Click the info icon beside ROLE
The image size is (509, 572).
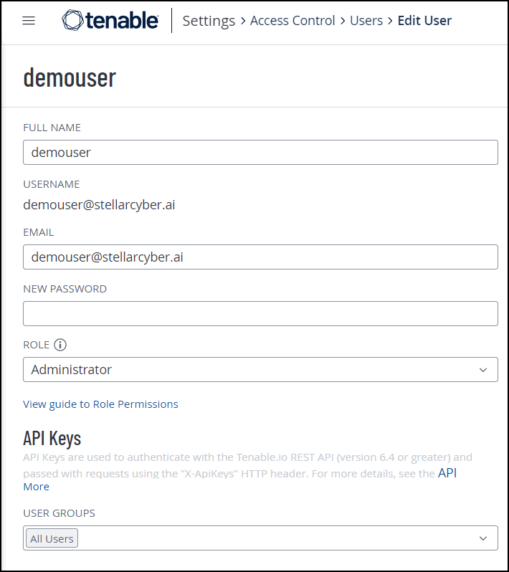(x=60, y=345)
